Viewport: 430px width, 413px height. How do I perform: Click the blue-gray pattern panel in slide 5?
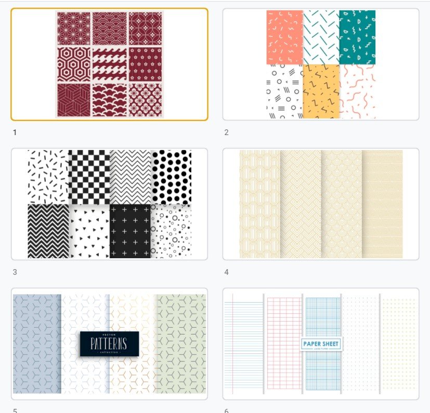tap(37, 344)
